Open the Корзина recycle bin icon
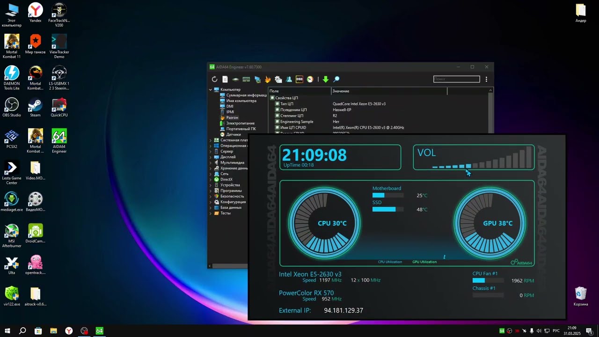This screenshot has height=337, width=599. pos(581,296)
